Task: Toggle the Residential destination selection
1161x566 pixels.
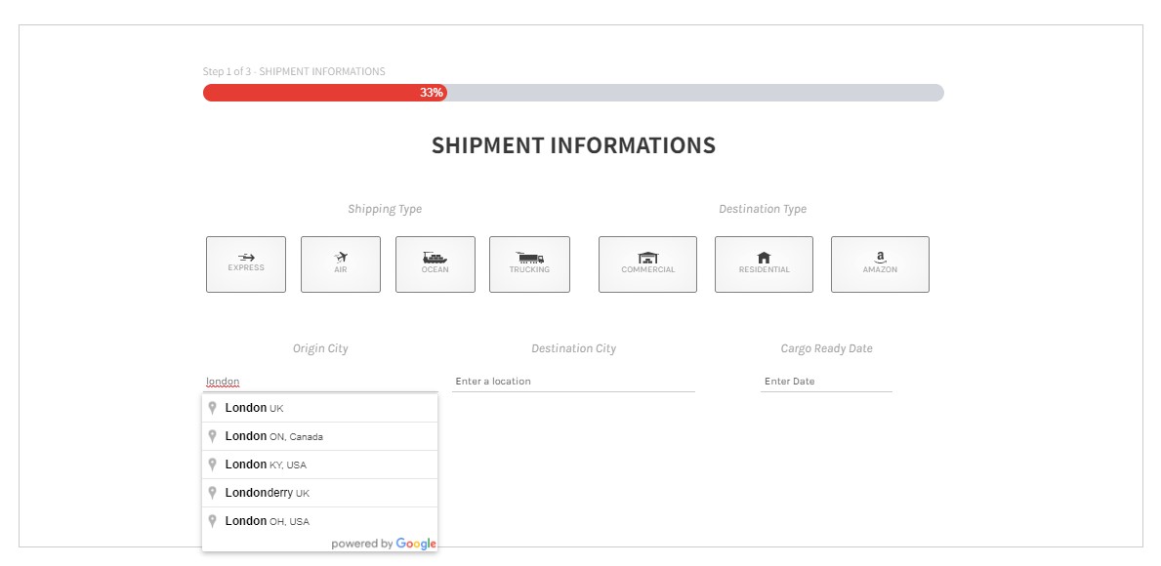Action: [764, 263]
